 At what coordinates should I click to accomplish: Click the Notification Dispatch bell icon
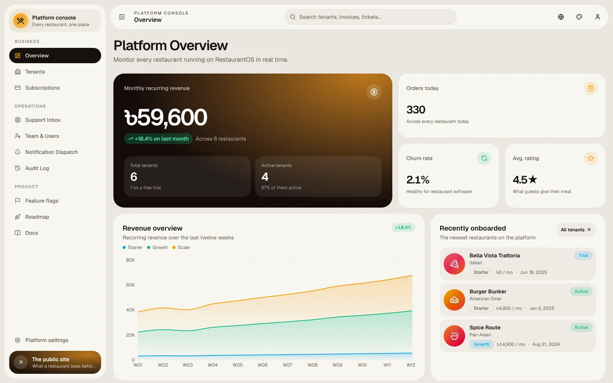pos(18,152)
